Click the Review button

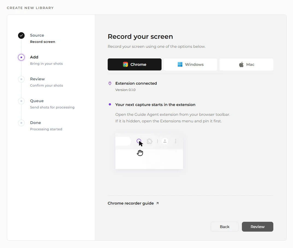coord(257,227)
